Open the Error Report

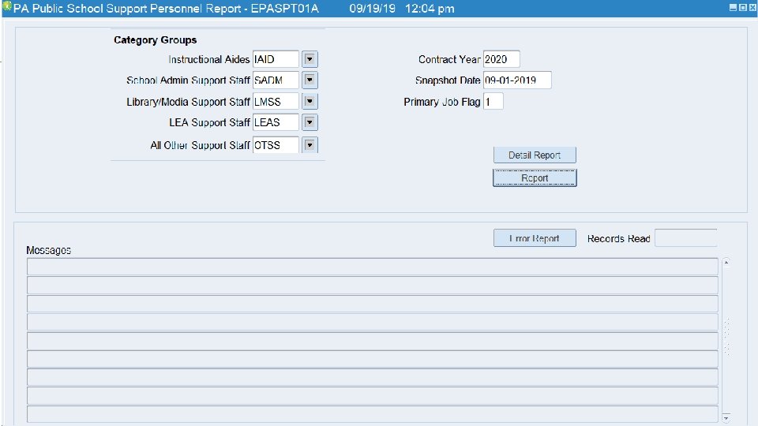pyautogui.click(x=535, y=238)
